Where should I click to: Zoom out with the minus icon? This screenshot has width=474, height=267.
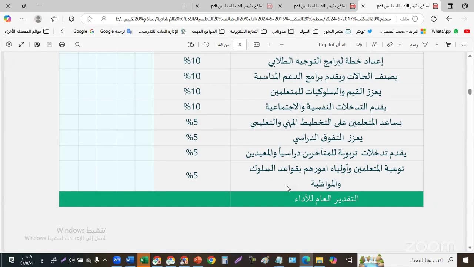[x=281, y=44]
